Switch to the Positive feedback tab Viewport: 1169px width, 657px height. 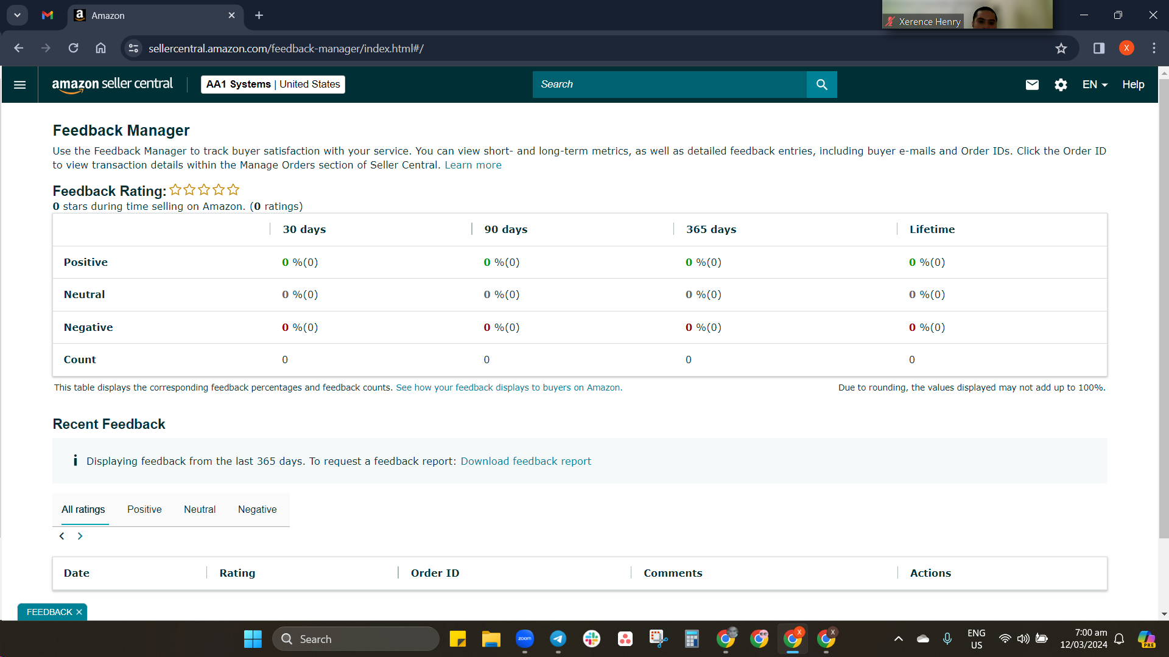(144, 510)
